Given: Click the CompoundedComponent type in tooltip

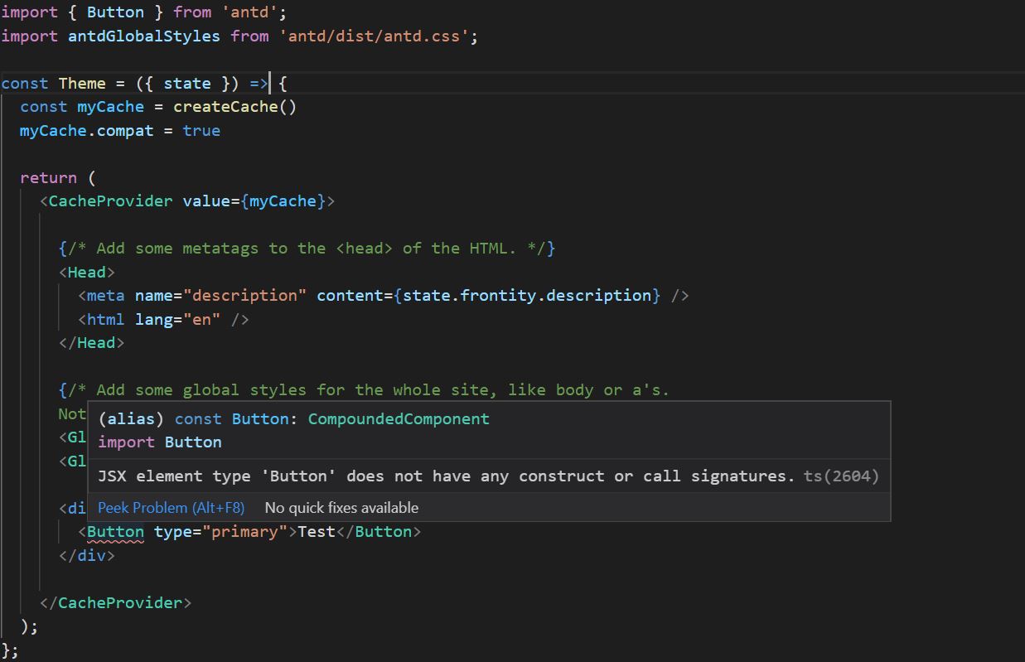Looking at the screenshot, I should pos(399,419).
